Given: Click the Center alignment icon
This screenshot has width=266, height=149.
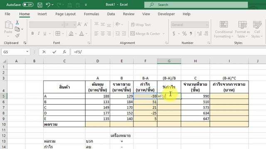Looking at the screenshot, I should pyautogui.click(x=103, y=34).
